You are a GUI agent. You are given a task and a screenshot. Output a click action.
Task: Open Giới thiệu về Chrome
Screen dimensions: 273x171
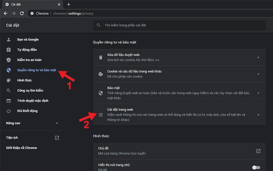coord(21,148)
